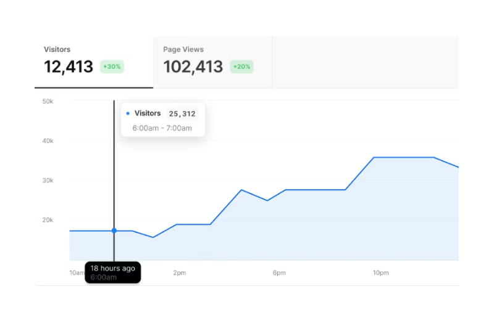Screen dimensions: 494x323
Task: Click the 102,413 page views count
Action: [x=193, y=67]
